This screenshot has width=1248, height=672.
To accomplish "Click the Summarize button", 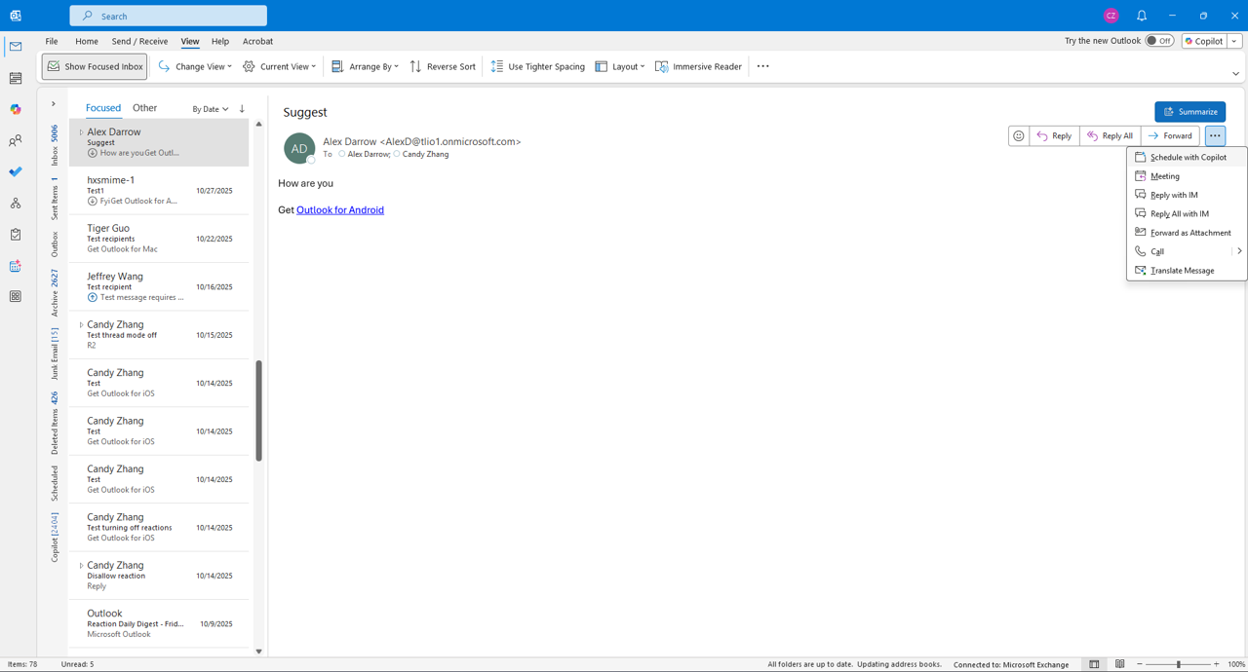I will click(1190, 112).
